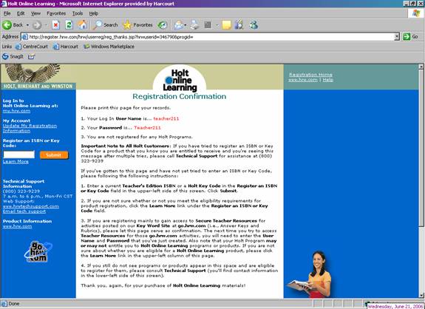Click the Windows logo throbber icon
This screenshot has width=425, height=309.
[416, 13]
